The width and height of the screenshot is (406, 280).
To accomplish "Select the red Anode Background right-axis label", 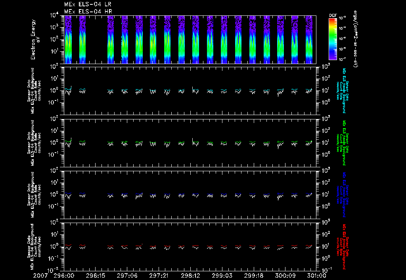I will point(342,247).
